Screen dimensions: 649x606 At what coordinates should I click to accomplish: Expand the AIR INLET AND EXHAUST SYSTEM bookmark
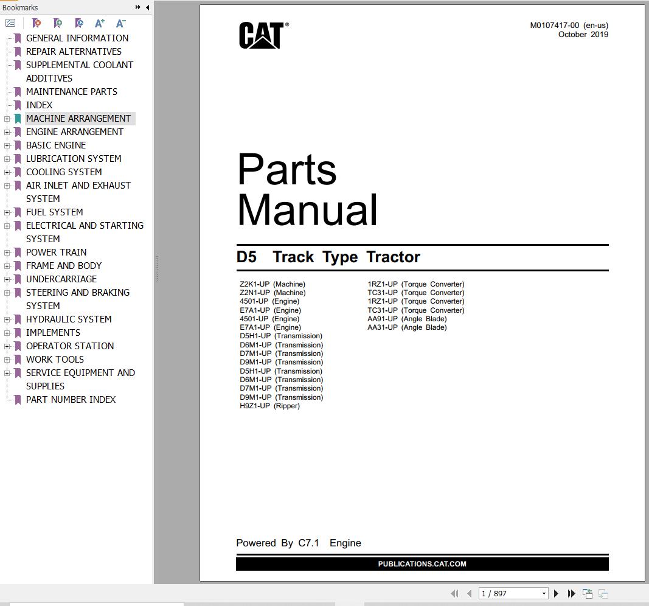pos(7,186)
